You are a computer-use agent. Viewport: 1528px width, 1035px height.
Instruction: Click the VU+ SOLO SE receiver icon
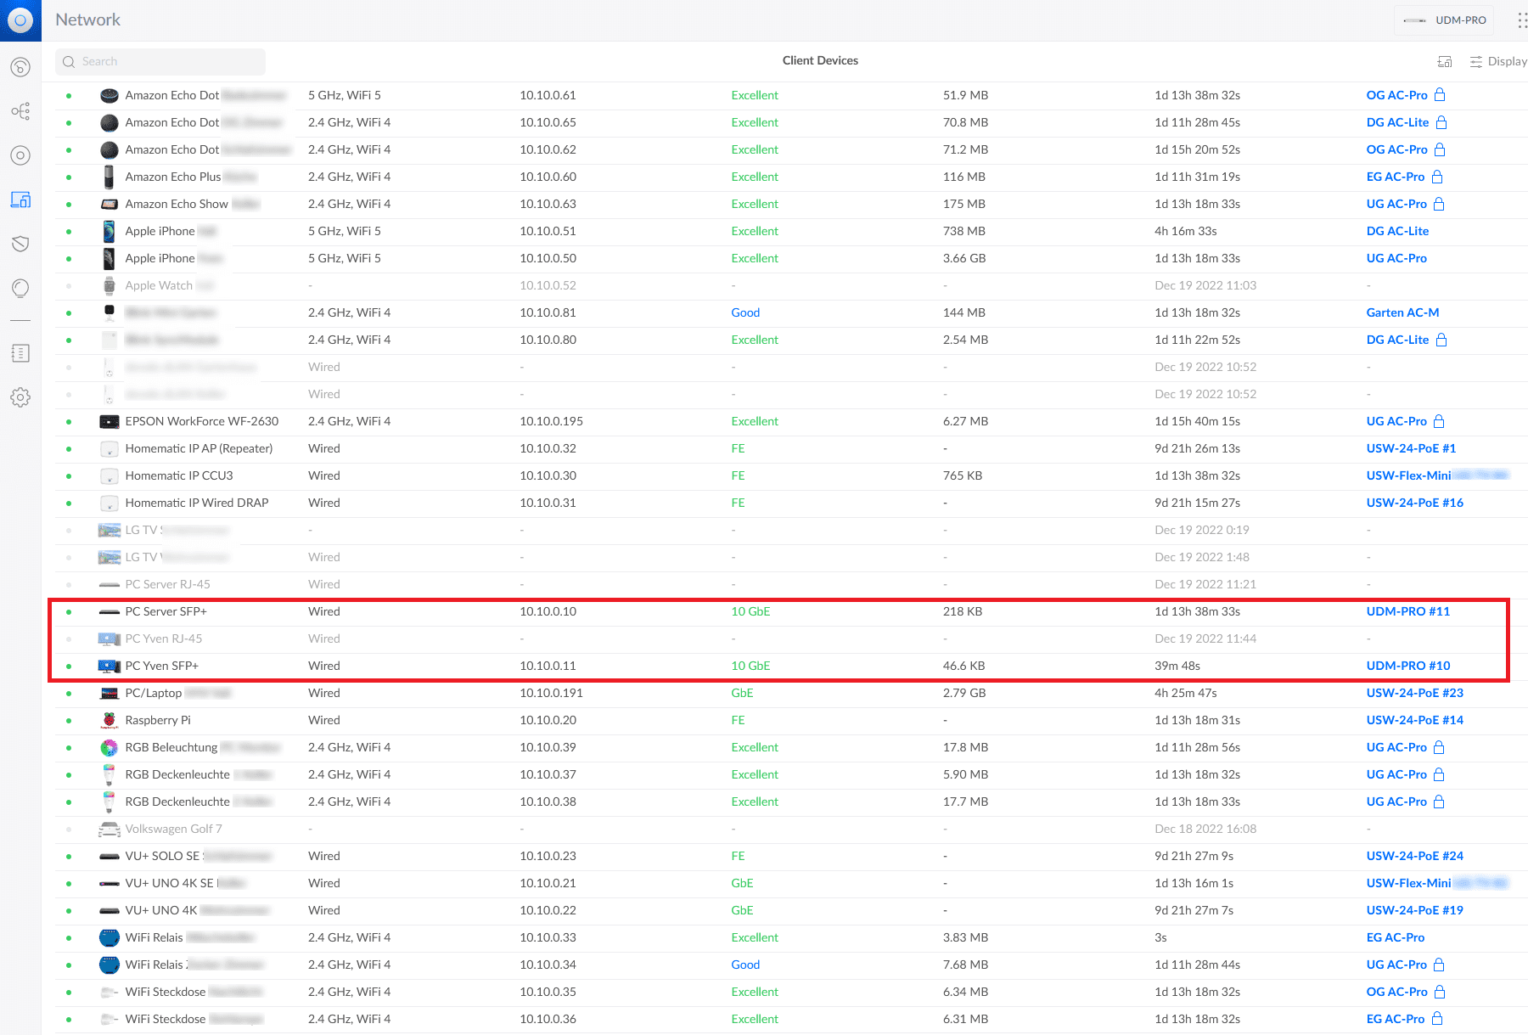click(x=109, y=856)
